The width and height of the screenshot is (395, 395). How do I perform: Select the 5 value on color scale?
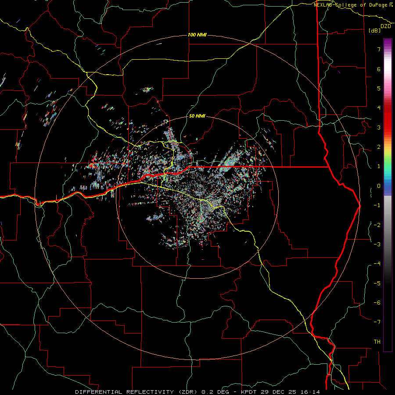(x=379, y=88)
